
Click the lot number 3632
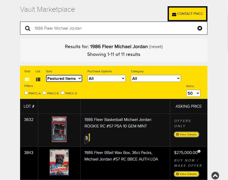pyautogui.click(x=29, y=120)
